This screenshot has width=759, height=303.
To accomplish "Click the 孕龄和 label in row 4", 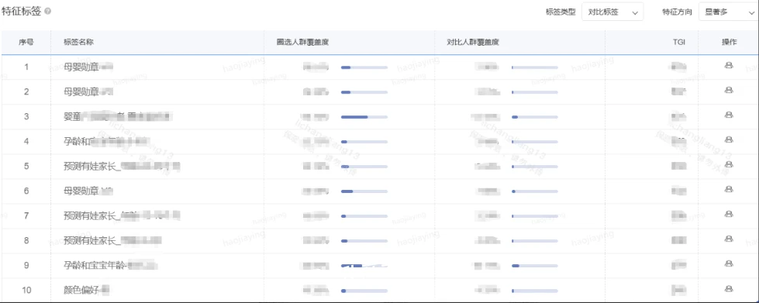I will pyautogui.click(x=77, y=141).
